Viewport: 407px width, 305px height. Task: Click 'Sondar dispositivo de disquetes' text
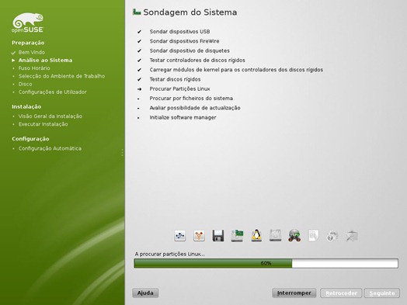point(190,51)
